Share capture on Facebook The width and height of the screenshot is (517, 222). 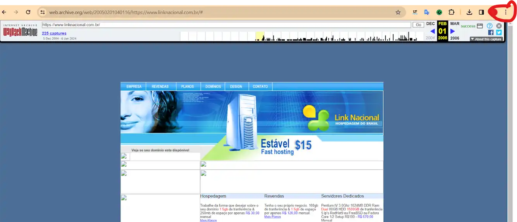click(491, 32)
